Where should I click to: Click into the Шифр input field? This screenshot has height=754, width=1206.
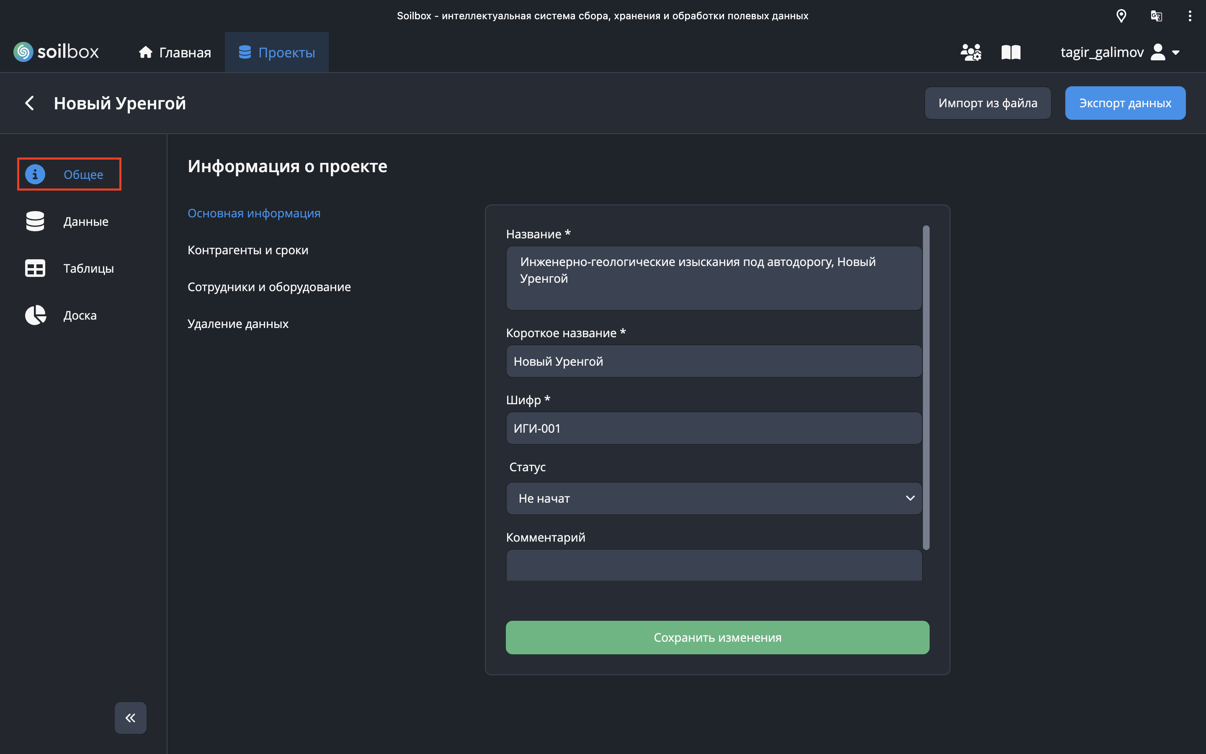click(x=714, y=429)
